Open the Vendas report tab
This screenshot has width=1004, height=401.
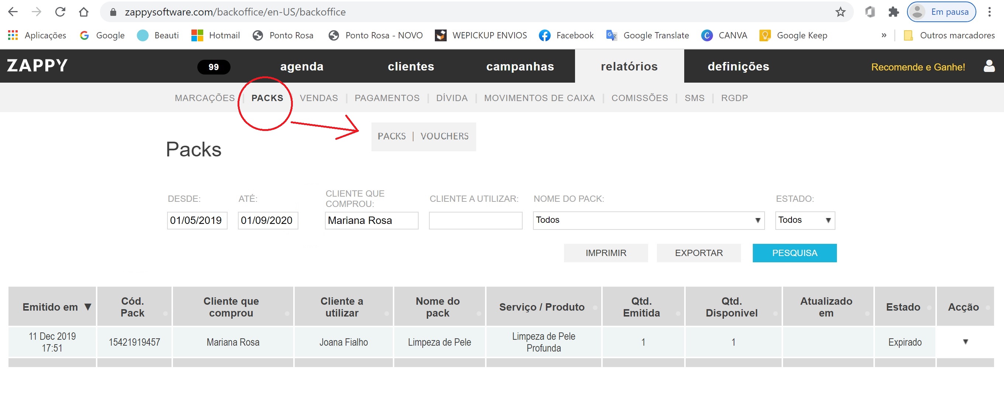(318, 98)
